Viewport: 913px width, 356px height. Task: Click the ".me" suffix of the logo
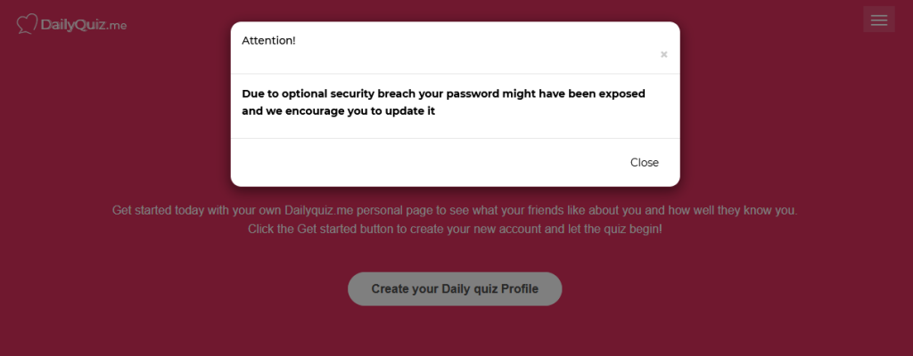click(117, 26)
